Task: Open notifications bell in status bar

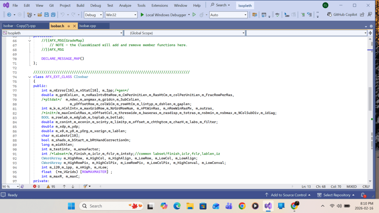Action: coord(364,195)
